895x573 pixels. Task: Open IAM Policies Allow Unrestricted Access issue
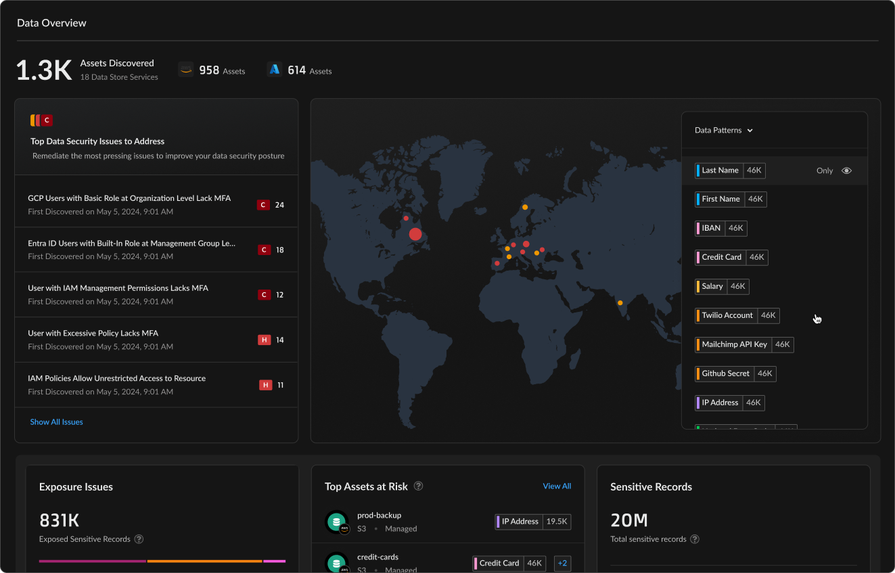click(x=156, y=385)
